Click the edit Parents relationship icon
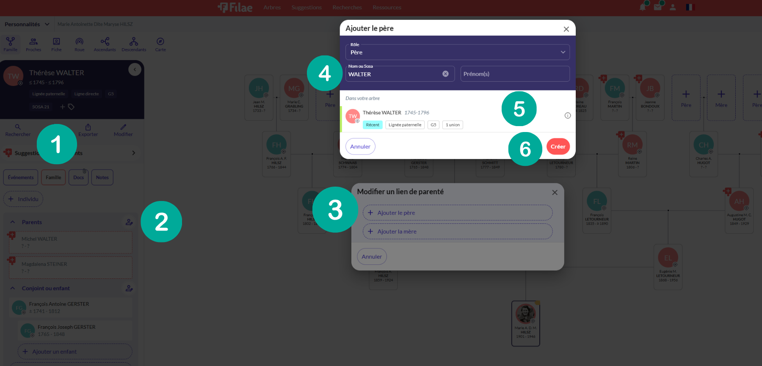This screenshot has height=366, width=762. (129, 222)
